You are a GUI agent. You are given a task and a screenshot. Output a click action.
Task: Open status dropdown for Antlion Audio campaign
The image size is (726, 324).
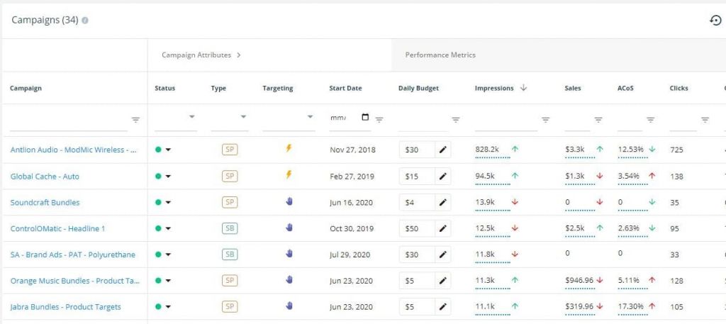tap(168, 150)
